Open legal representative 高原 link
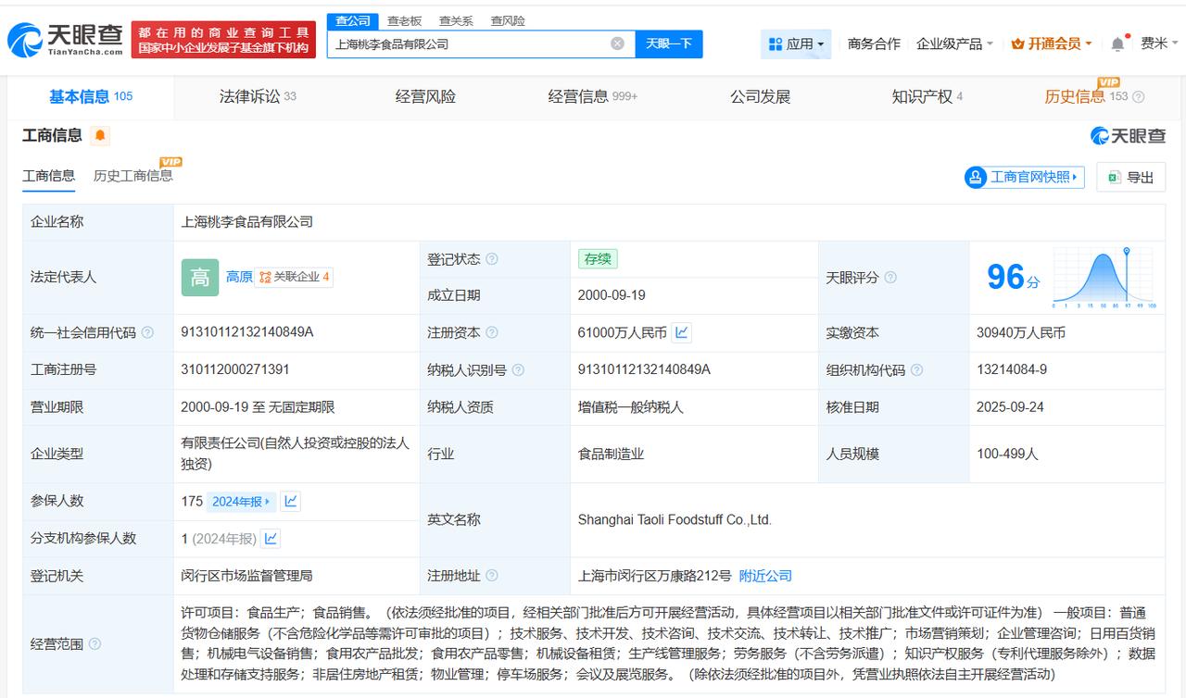The width and height of the screenshot is (1186, 698). [x=239, y=277]
